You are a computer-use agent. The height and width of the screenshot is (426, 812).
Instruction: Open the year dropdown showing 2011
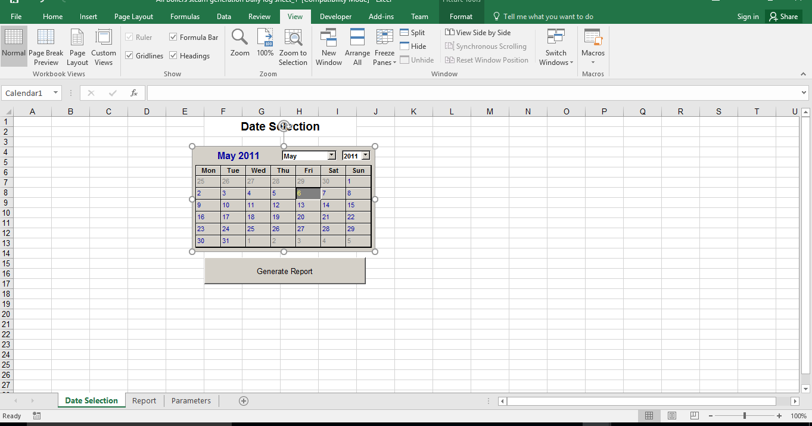[365, 155]
